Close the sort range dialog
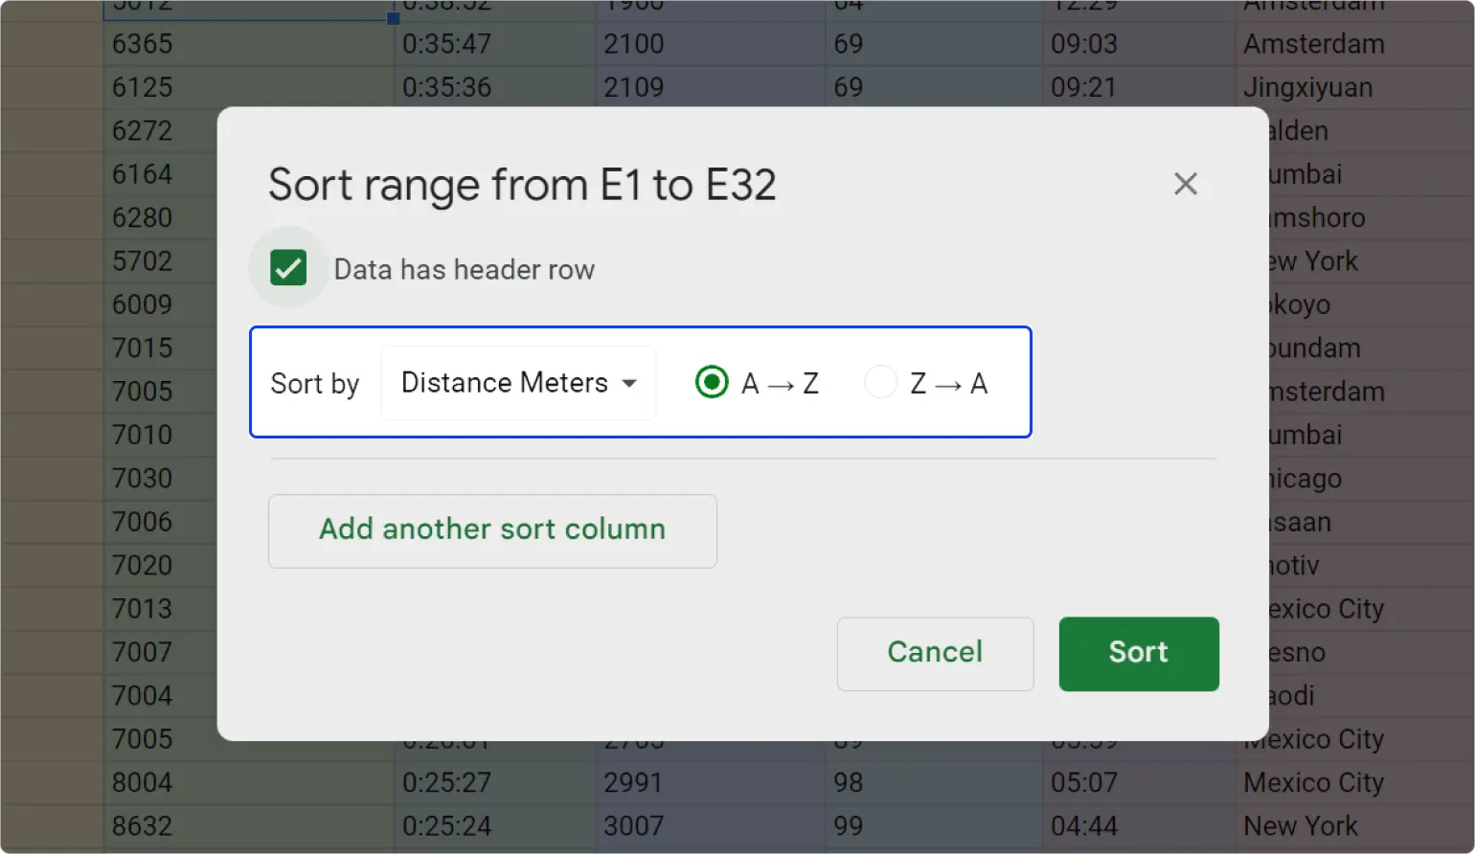 click(x=1186, y=184)
